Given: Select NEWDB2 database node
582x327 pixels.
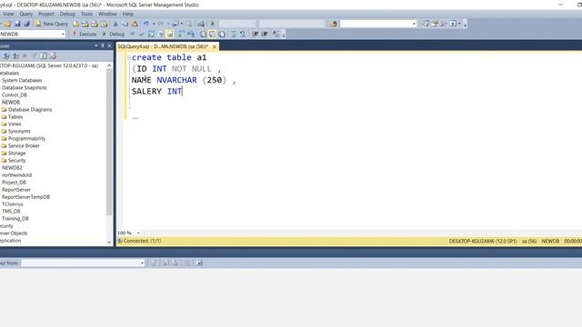Looking at the screenshot, I should click(12, 167).
